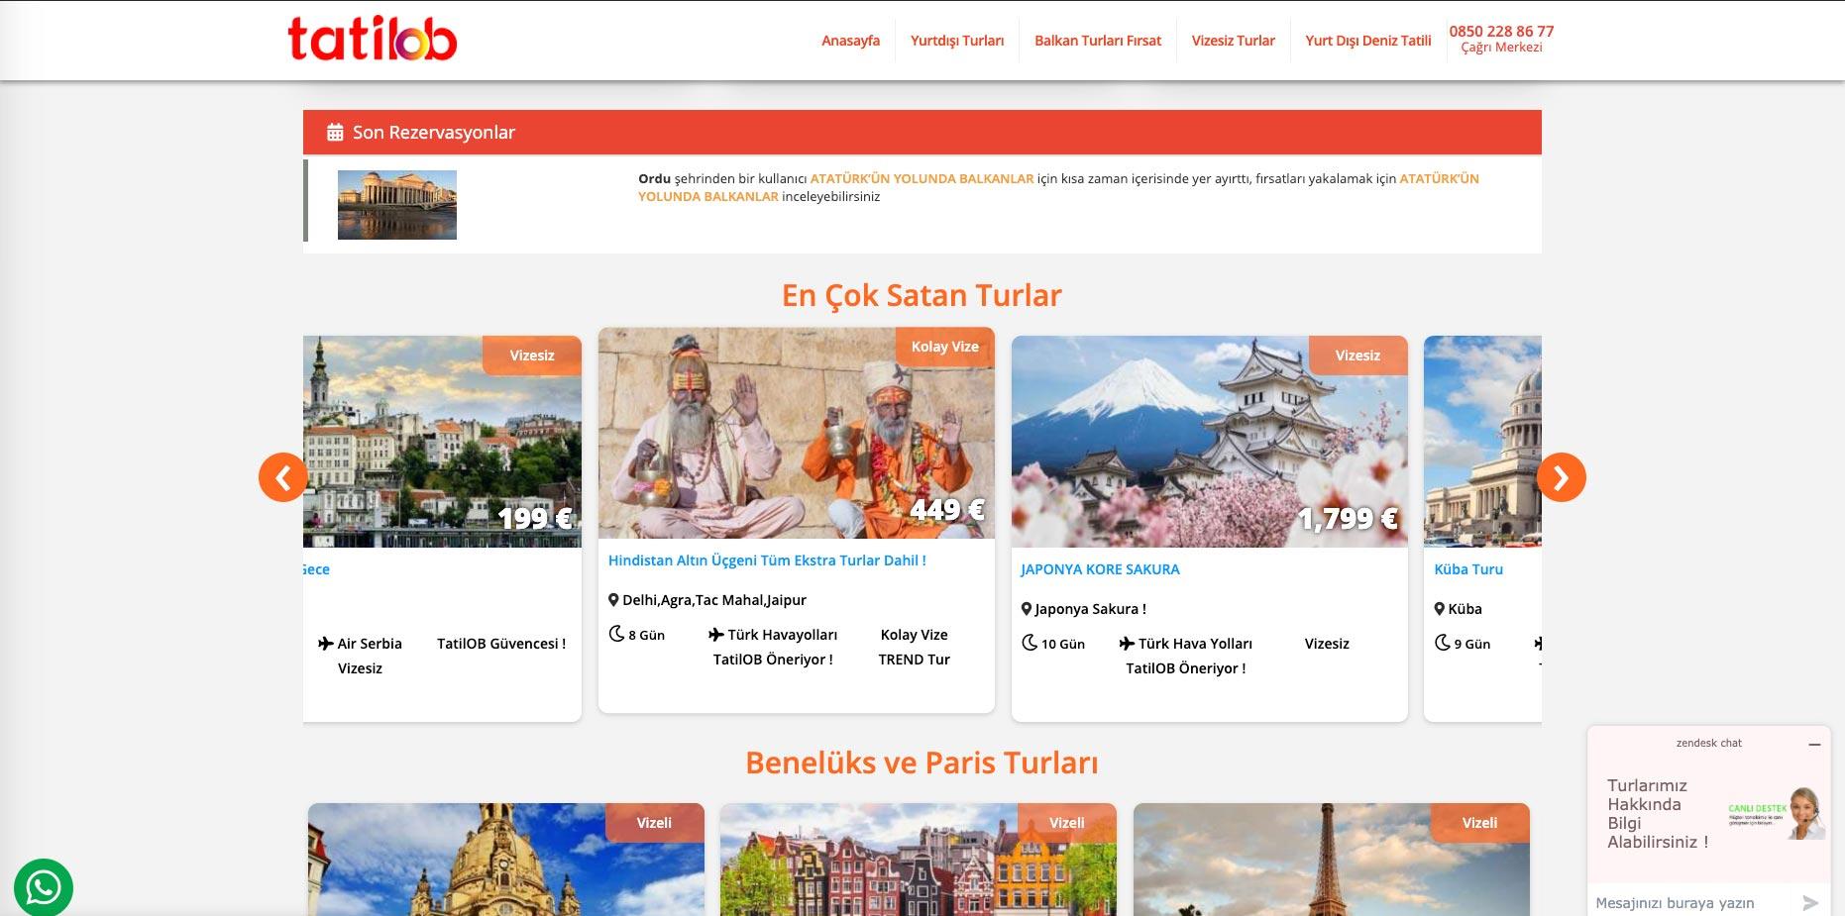Open the Vizesiz Turlar menu
Screen dimensions: 1845x916
coord(1234,41)
